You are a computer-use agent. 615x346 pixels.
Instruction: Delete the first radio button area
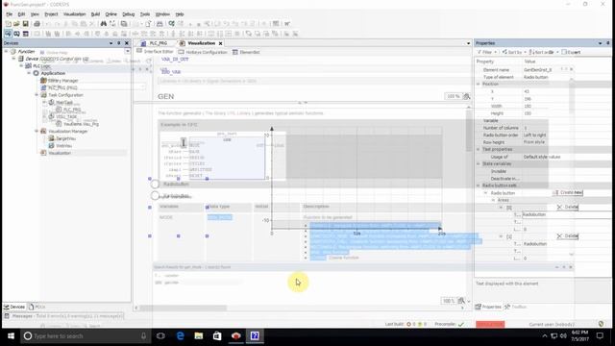[x=568, y=207]
